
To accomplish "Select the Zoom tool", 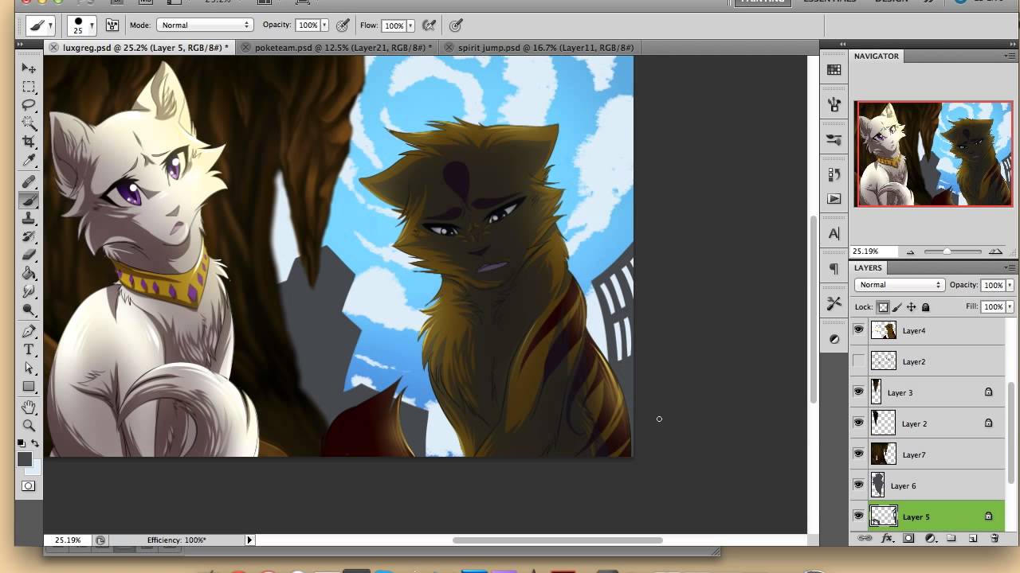I will tap(29, 426).
